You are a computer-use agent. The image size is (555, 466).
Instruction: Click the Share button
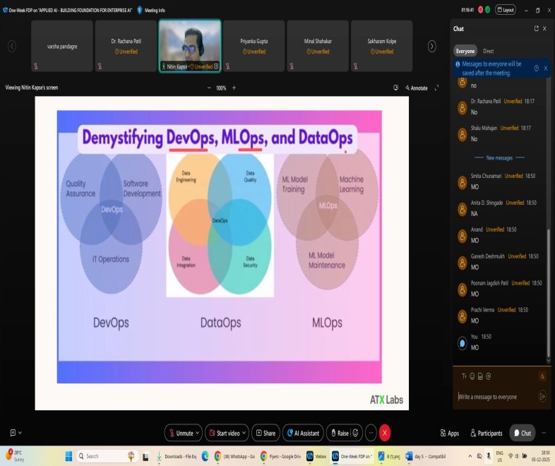coord(265,433)
